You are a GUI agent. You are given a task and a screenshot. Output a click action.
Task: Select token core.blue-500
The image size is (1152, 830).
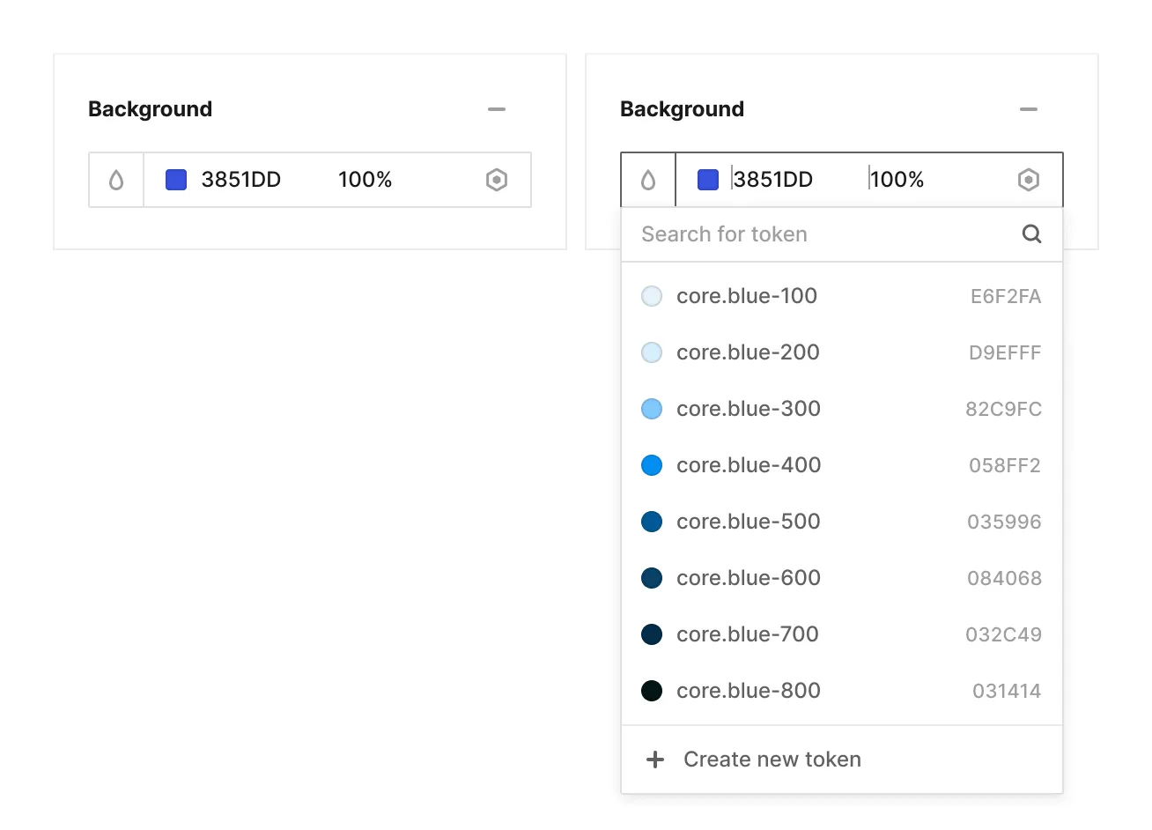[x=842, y=522]
